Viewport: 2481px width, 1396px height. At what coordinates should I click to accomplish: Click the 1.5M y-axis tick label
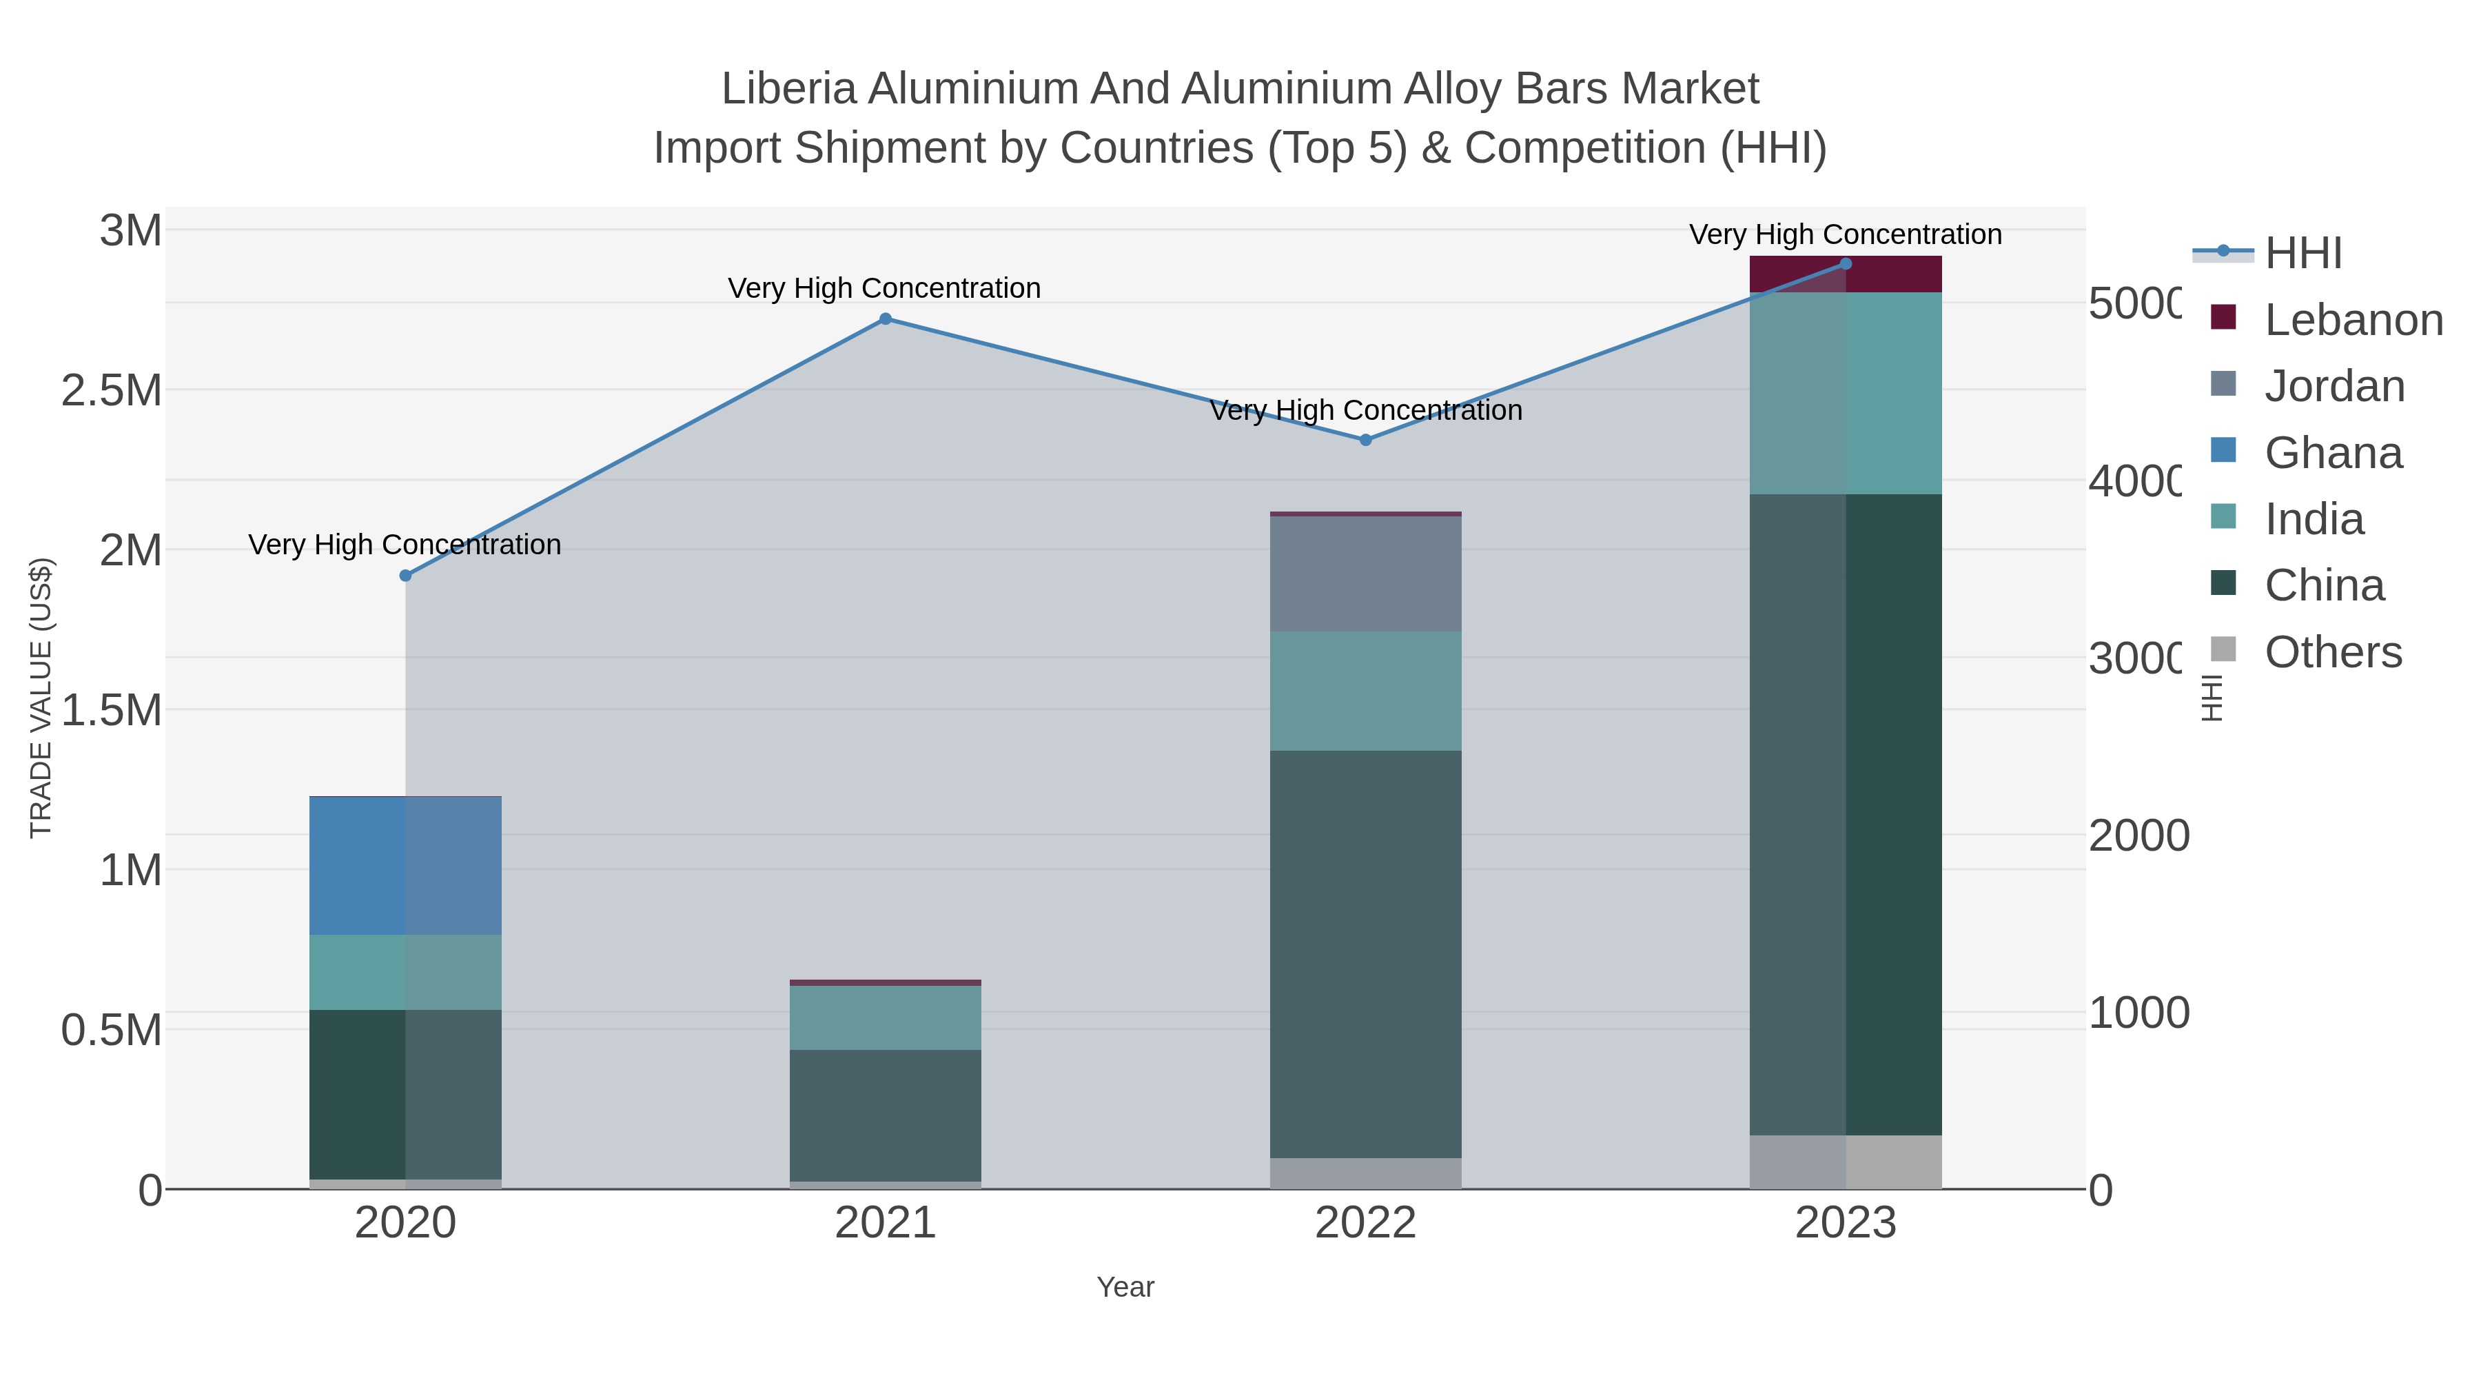[x=111, y=711]
